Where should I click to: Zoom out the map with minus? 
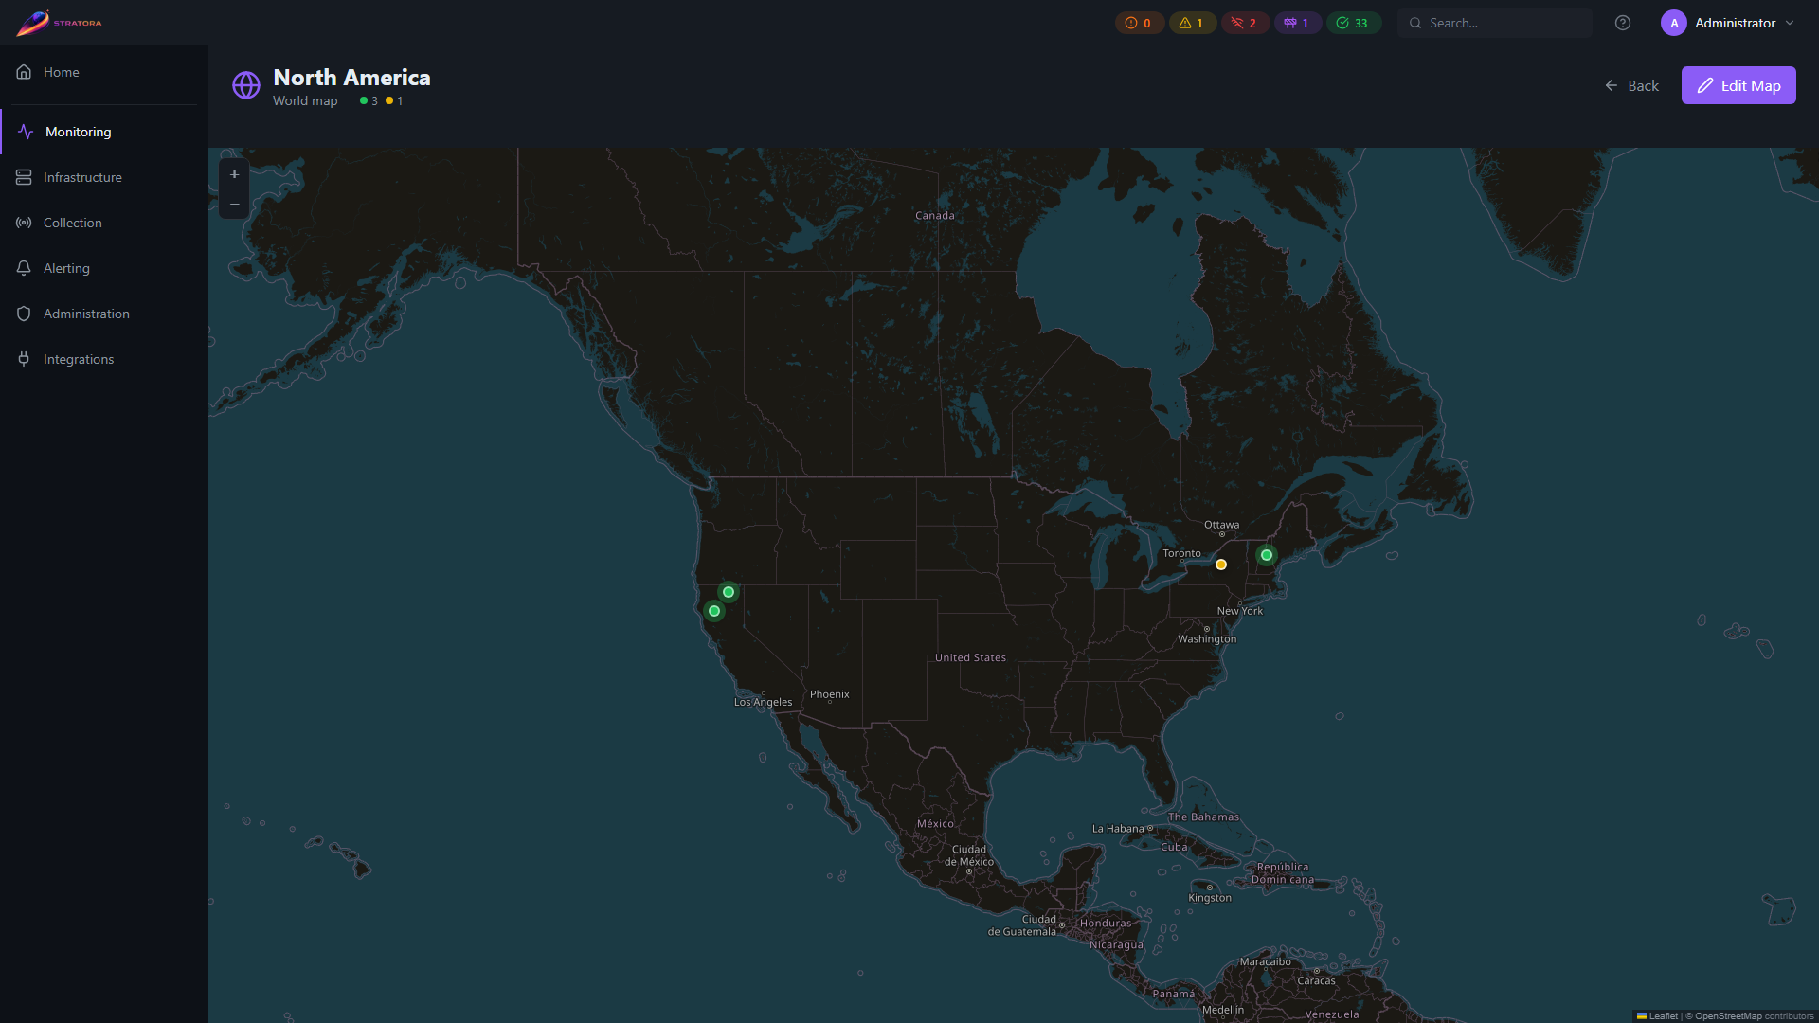point(234,204)
